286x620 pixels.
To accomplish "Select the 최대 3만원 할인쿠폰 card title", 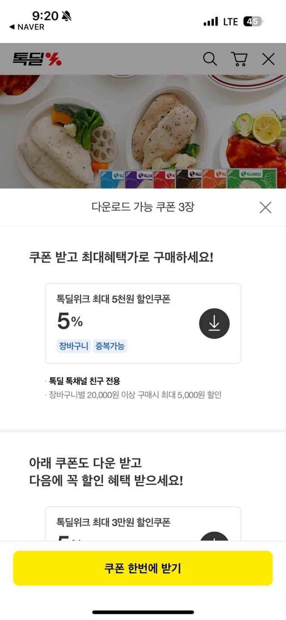I will coord(114,522).
